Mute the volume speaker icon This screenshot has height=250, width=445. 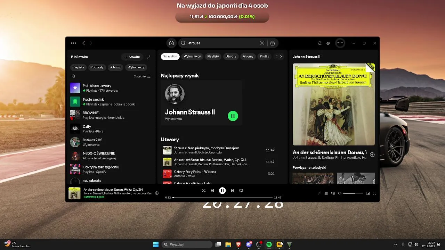pyautogui.click(x=340, y=193)
